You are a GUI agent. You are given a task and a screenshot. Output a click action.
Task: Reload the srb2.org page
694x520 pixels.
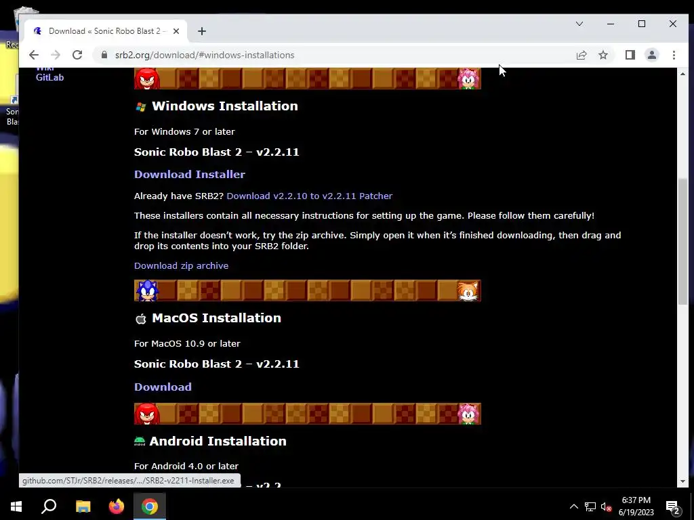pos(77,55)
